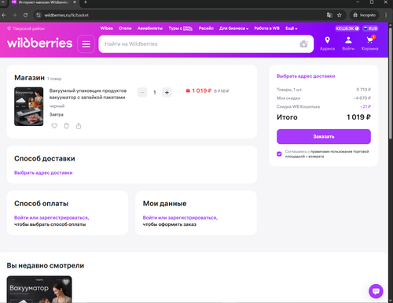Click login link under Мои данные
The width and height of the screenshot is (393, 303).
180,217
